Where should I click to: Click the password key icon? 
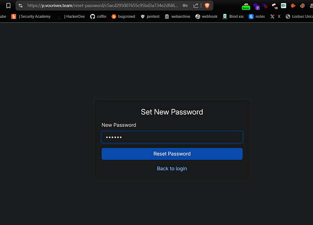tap(185, 6)
